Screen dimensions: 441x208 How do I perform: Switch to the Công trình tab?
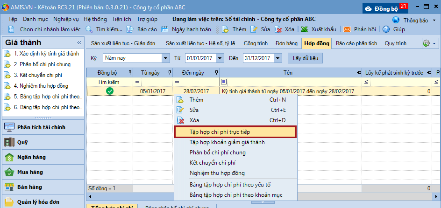click(x=256, y=43)
